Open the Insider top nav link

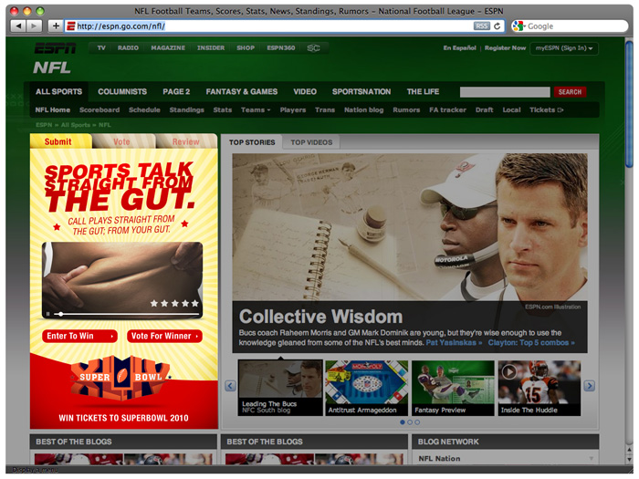click(211, 48)
